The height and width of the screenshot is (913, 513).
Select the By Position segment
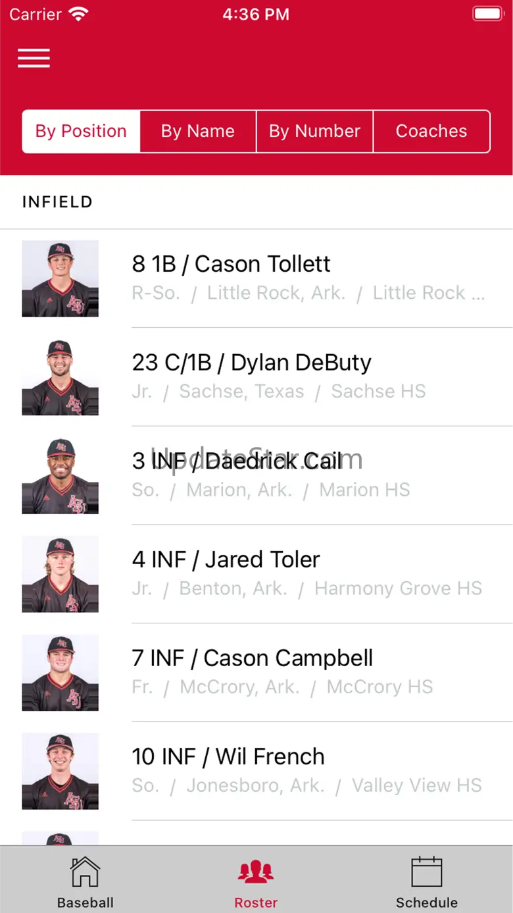click(81, 131)
